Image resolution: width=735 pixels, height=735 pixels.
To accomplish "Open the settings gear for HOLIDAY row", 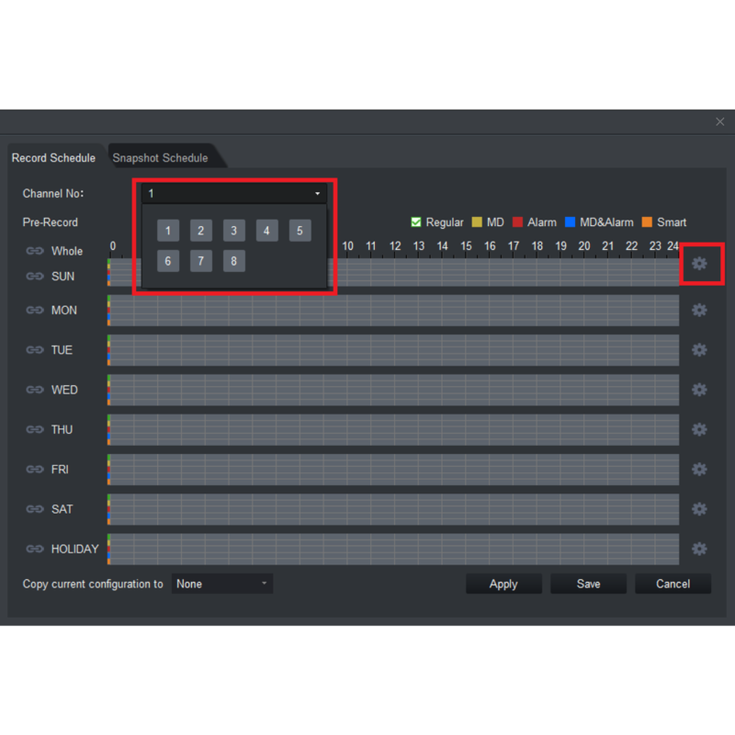I will (x=699, y=549).
